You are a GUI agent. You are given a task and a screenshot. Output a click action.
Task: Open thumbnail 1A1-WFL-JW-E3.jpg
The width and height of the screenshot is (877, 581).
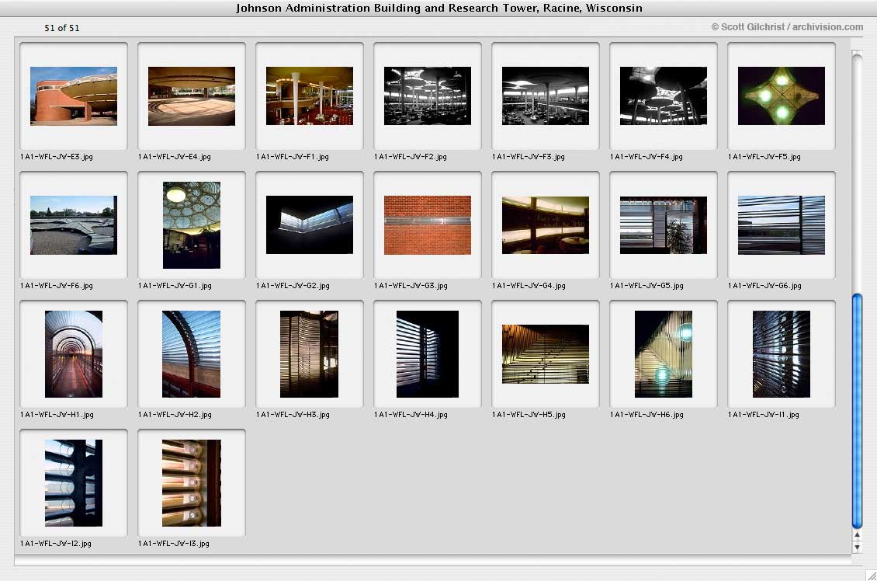(74, 96)
